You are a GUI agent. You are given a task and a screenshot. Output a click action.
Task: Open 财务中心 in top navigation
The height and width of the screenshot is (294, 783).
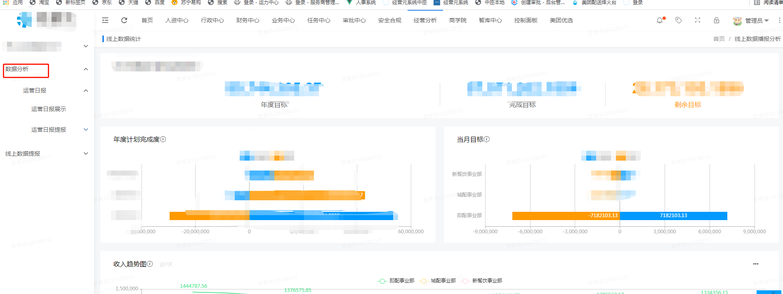pyautogui.click(x=248, y=20)
